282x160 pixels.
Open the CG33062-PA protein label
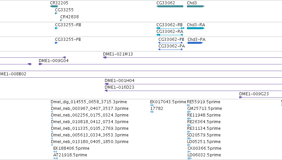[x=172, y=46]
